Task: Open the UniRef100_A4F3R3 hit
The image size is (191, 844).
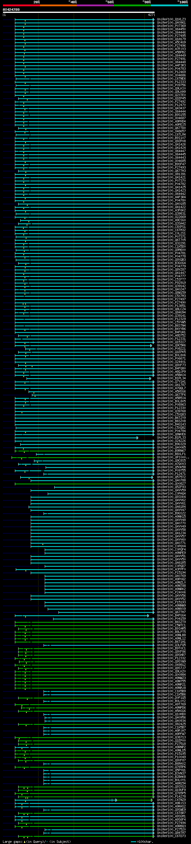Action: pos(171,66)
